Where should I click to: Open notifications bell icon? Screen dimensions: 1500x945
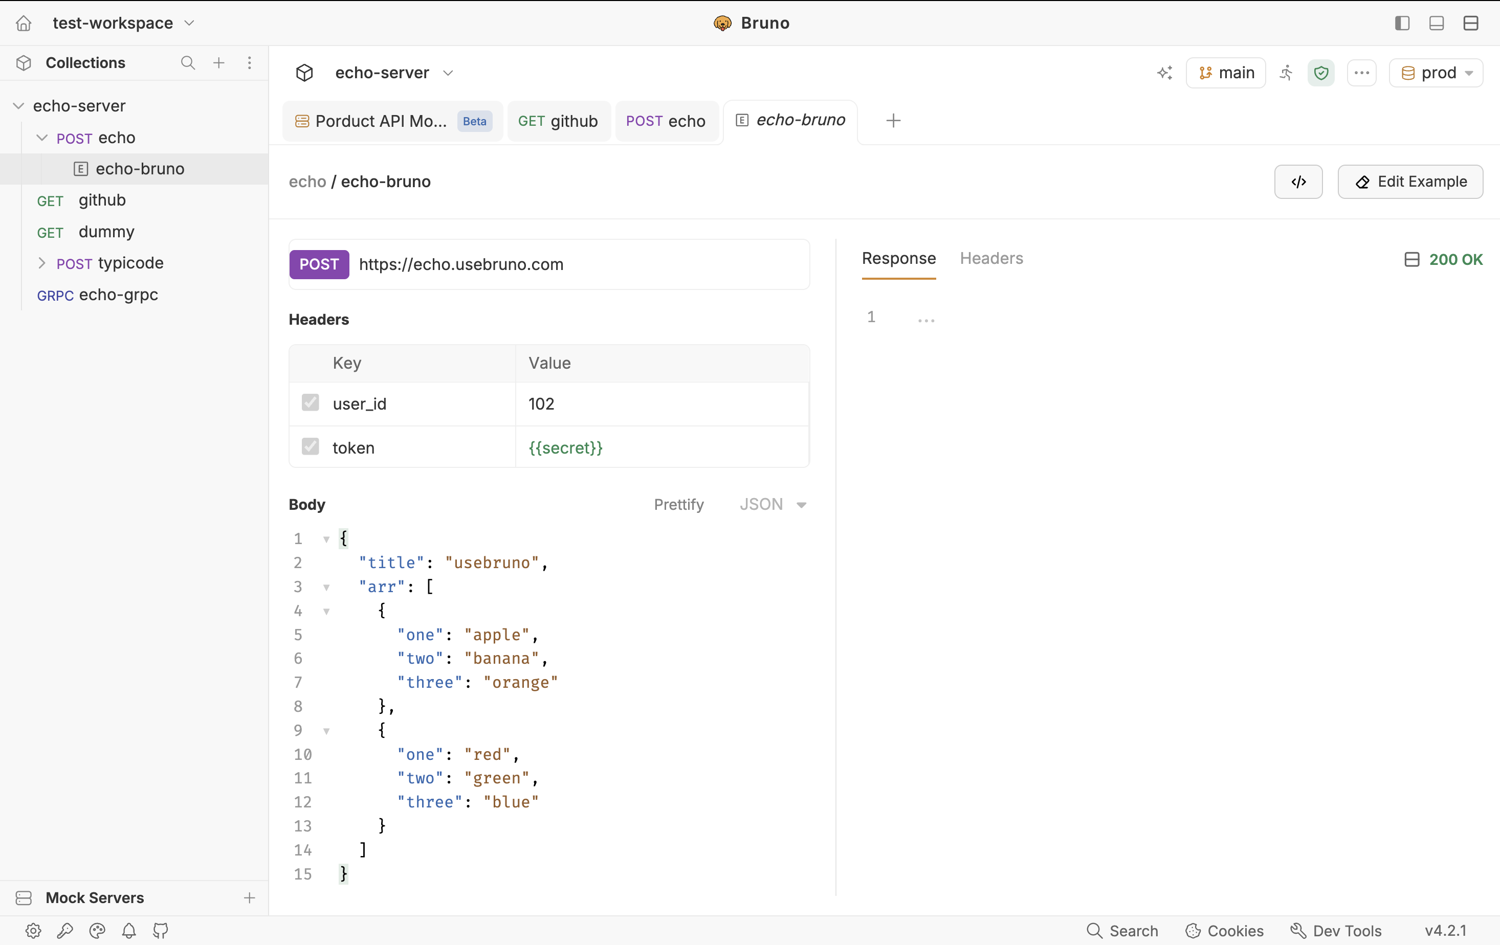click(x=129, y=931)
